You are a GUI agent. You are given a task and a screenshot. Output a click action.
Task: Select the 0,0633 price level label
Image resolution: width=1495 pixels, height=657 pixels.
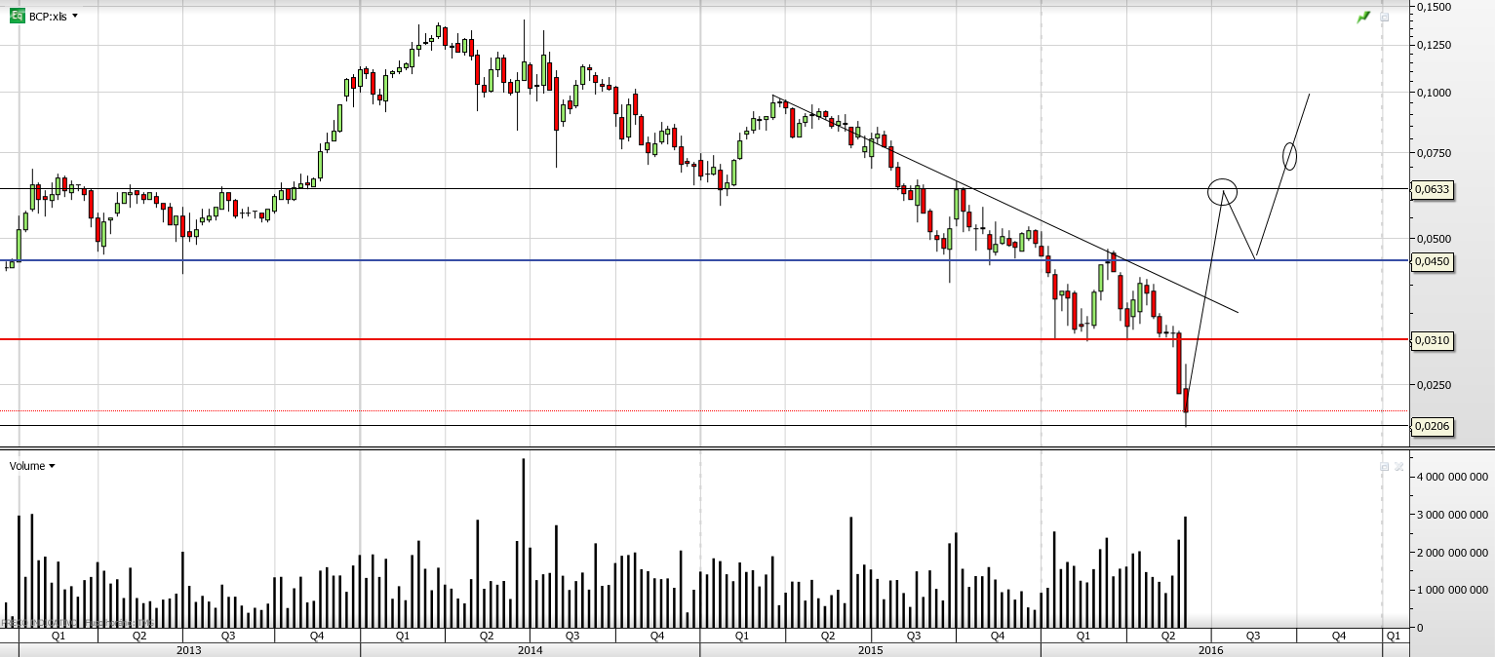[1433, 191]
